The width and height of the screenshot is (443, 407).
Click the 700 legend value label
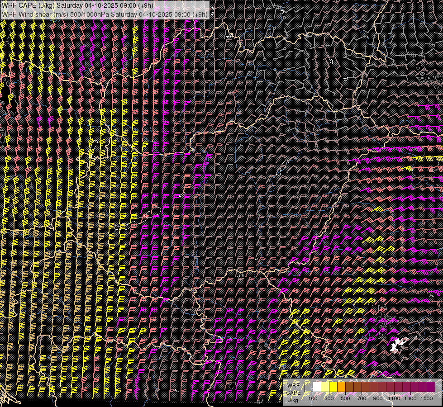point(362,398)
